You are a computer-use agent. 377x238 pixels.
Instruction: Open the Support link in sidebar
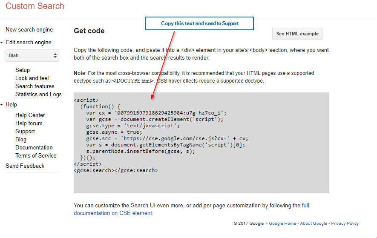coord(25,131)
